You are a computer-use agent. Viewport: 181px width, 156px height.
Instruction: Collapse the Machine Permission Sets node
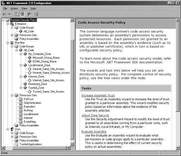(x=12, y=95)
